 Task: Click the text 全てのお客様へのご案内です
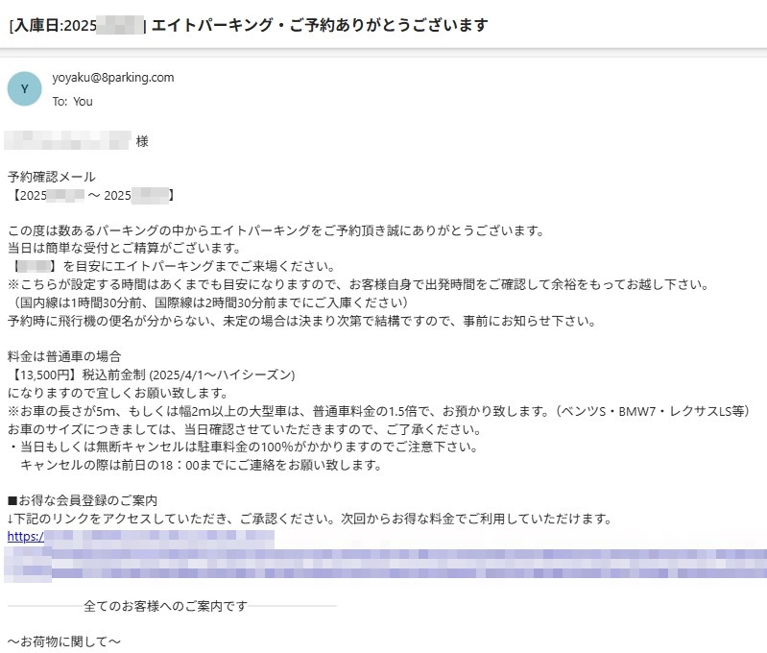166,606
